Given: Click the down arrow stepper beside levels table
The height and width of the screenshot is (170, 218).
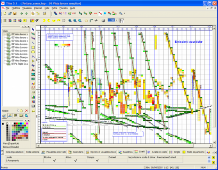Looking at the screenshot, I should pyautogui.click(x=209, y=161).
